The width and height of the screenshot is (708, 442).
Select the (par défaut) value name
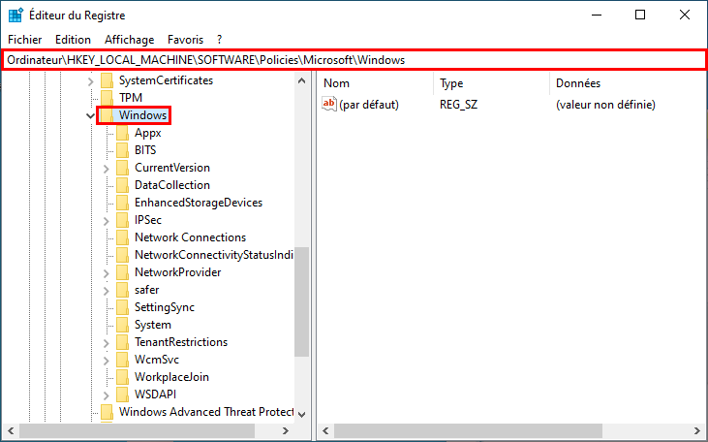[x=369, y=105]
